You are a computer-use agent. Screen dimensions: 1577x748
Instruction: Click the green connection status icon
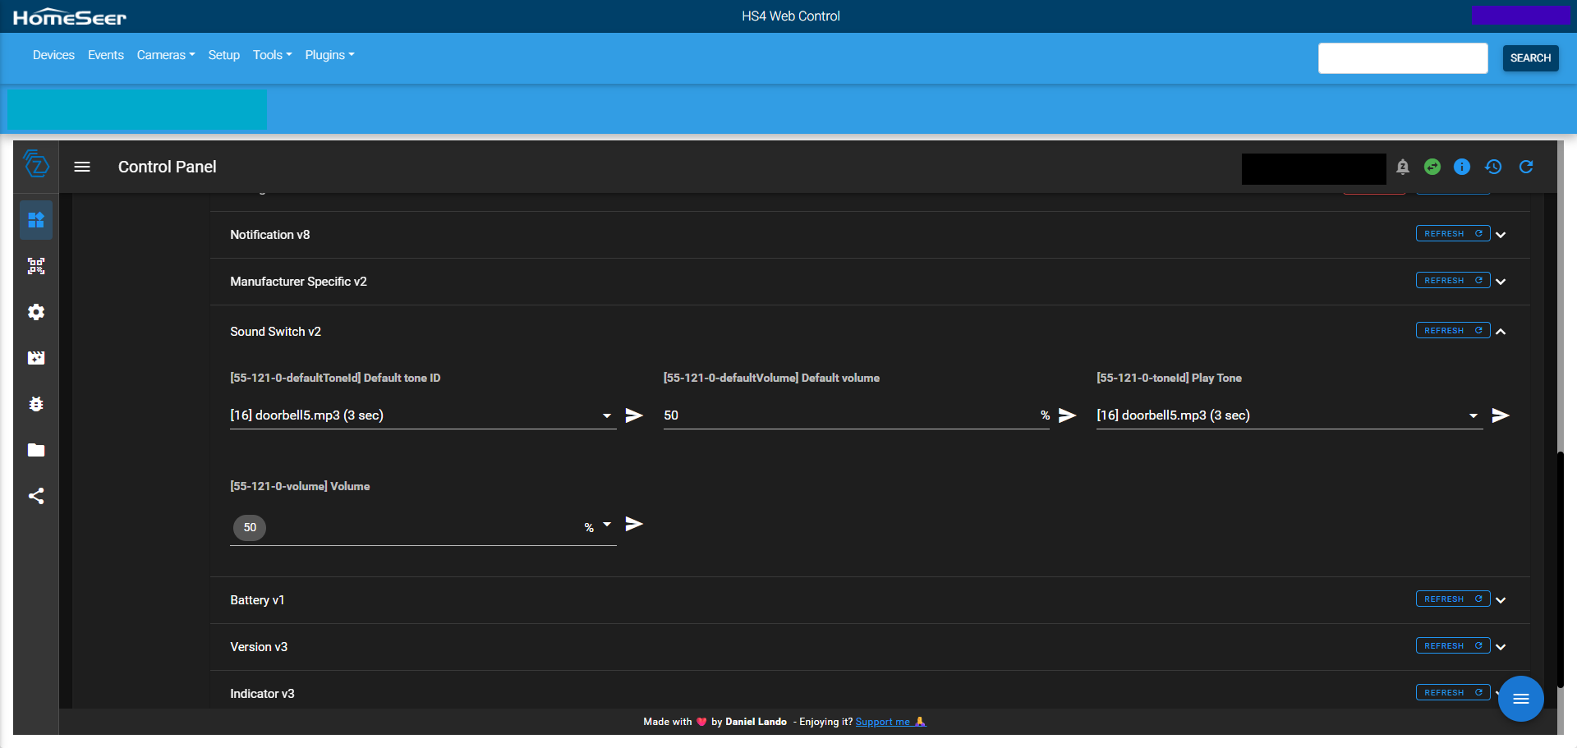[1432, 167]
